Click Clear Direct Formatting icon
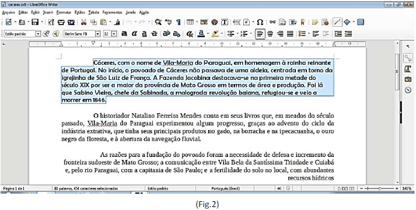The width and height of the screenshot is (416, 210). point(190,34)
